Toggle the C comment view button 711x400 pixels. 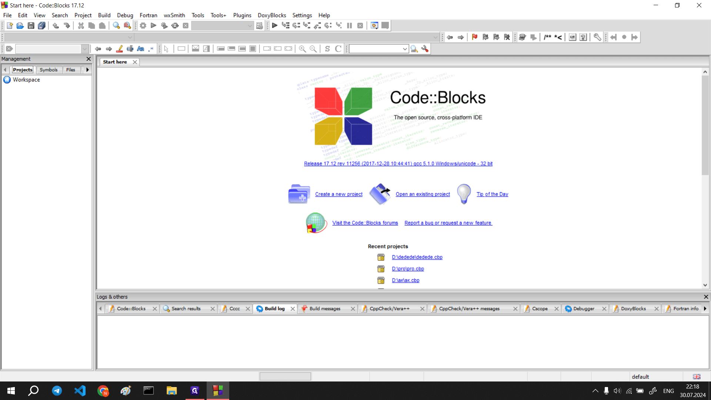tap(338, 49)
